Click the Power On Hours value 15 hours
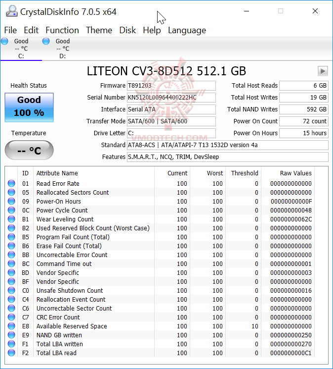This screenshot has width=333, height=369. (304, 133)
